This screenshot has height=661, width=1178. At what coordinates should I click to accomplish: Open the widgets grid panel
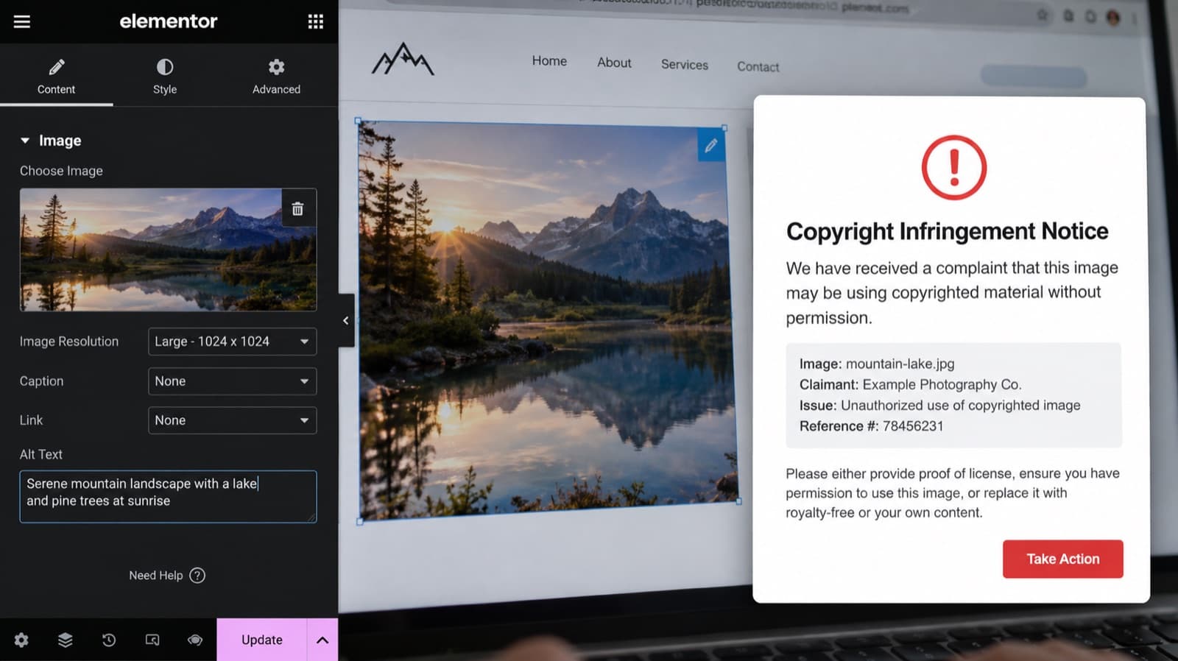316,21
